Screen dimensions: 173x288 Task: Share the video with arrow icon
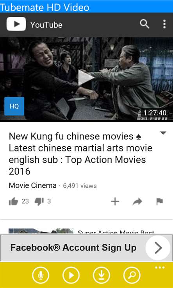(137, 202)
